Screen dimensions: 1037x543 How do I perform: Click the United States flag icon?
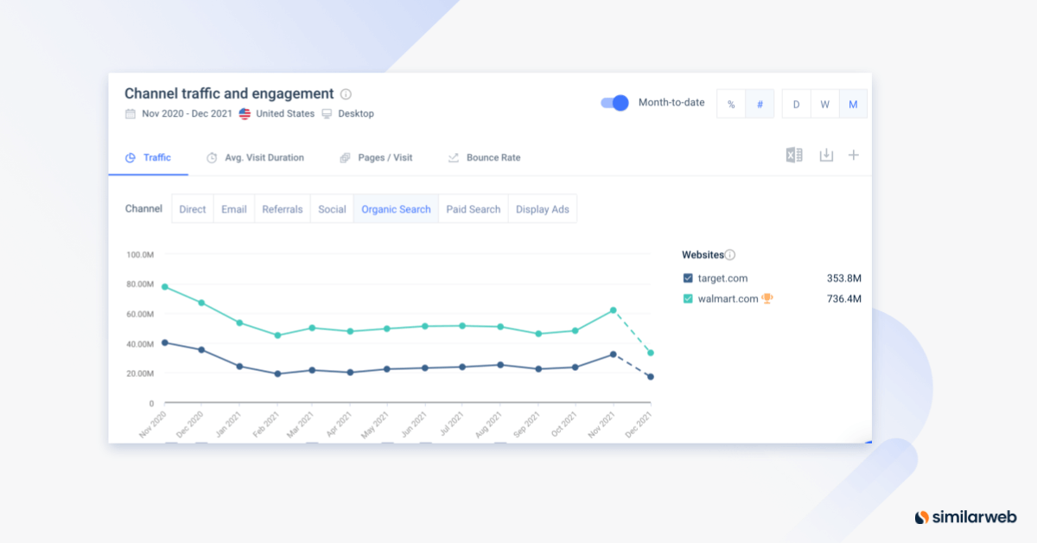[245, 113]
